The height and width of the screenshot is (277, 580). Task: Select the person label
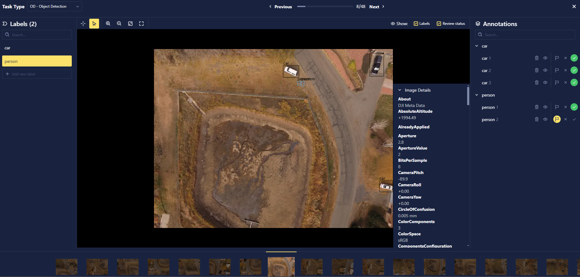click(37, 61)
